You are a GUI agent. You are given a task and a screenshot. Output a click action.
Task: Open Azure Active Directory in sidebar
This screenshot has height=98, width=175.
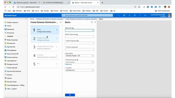point(13,71)
